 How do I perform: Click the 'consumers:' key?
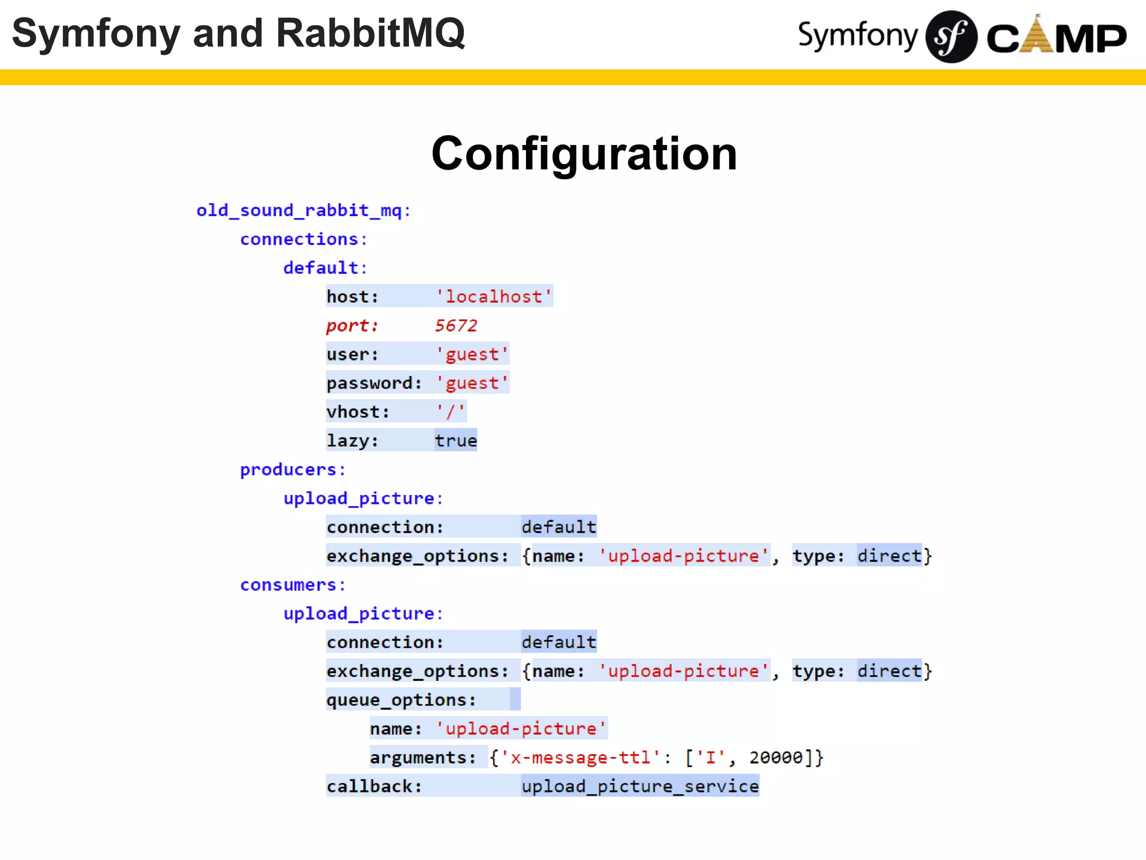click(293, 585)
